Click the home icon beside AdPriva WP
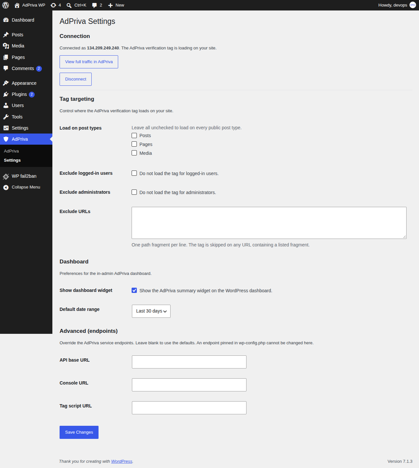The width and height of the screenshot is (419, 468). 17,5
